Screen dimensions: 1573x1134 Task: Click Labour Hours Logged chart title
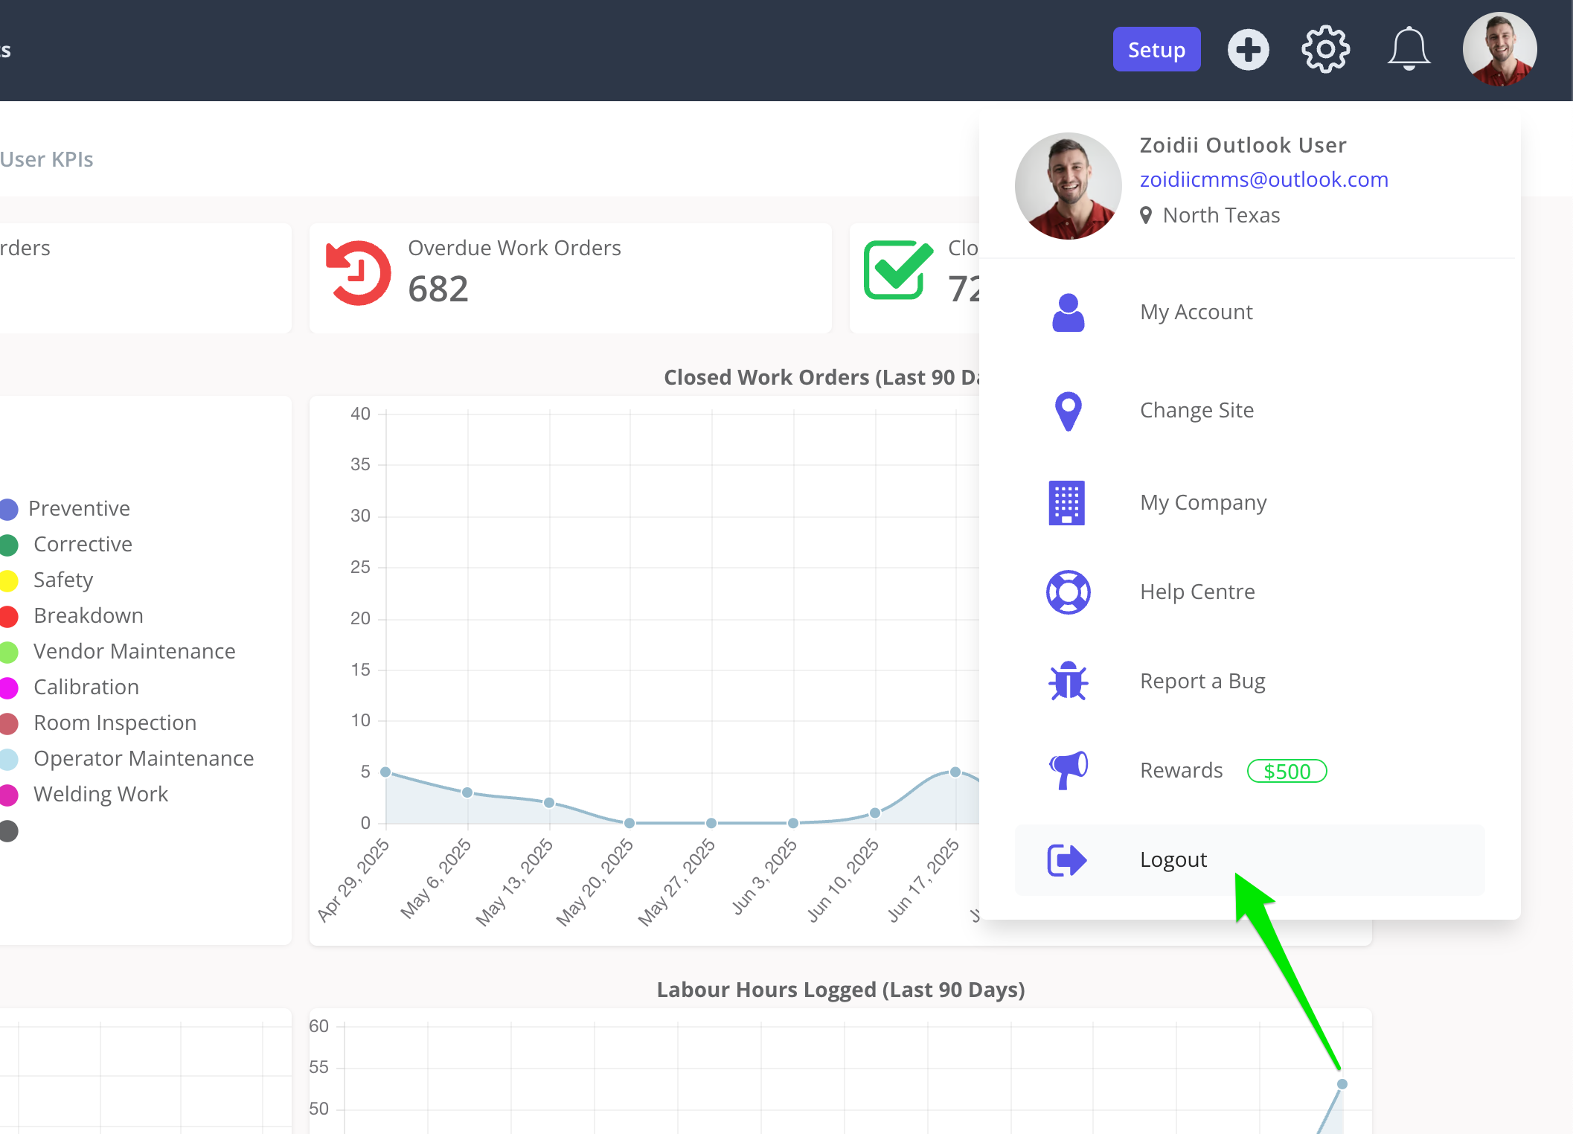841,990
